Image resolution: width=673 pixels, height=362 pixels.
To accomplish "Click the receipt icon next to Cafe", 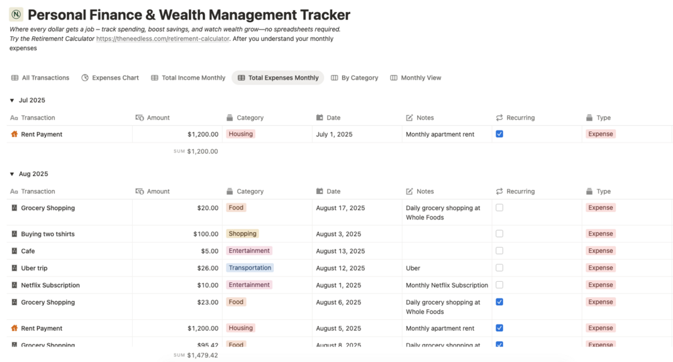I will click(x=14, y=251).
